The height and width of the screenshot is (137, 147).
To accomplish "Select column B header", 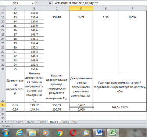I will (34, 8).
